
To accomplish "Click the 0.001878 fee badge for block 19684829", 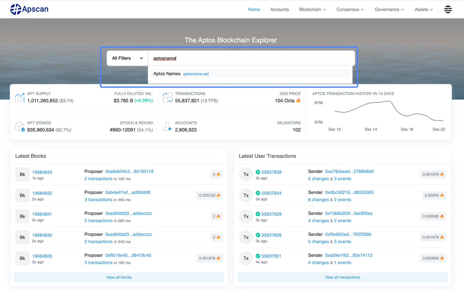I will pos(210,258).
